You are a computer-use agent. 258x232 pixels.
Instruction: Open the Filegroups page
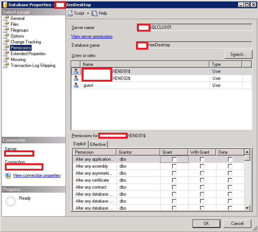19,30
